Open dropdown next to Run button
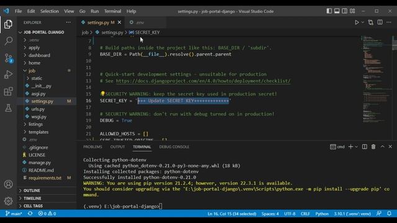This screenshot has width=397, height=223. (x=362, y=22)
